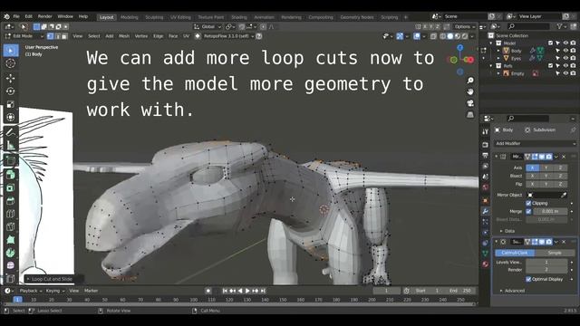Image resolution: width=580 pixels, height=326 pixels.
Task: Collapse the Model collection
Action: pyautogui.click(x=491, y=43)
